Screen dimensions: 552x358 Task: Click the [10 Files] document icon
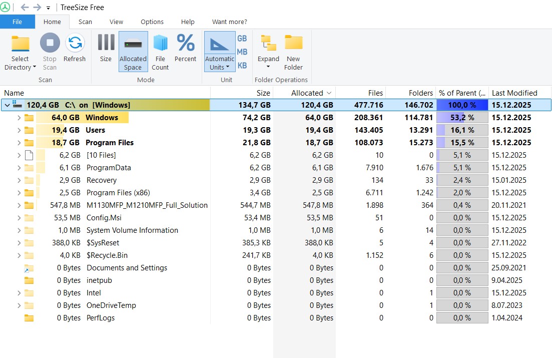[29, 155]
